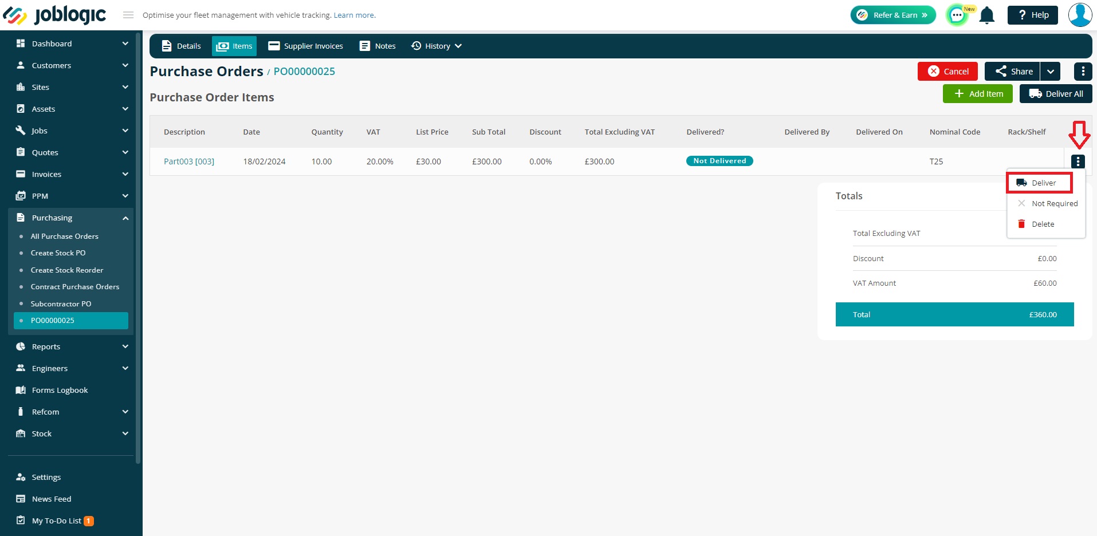1097x536 pixels.
Task: Expand the Dashboard menu chevron
Action: click(x=125, y=44)
